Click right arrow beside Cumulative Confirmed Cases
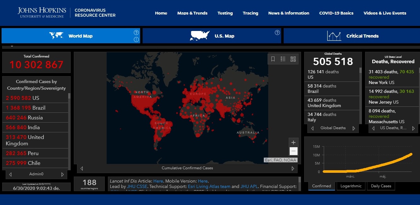Viewport: 420px width, 205px height. coord(293,168)
